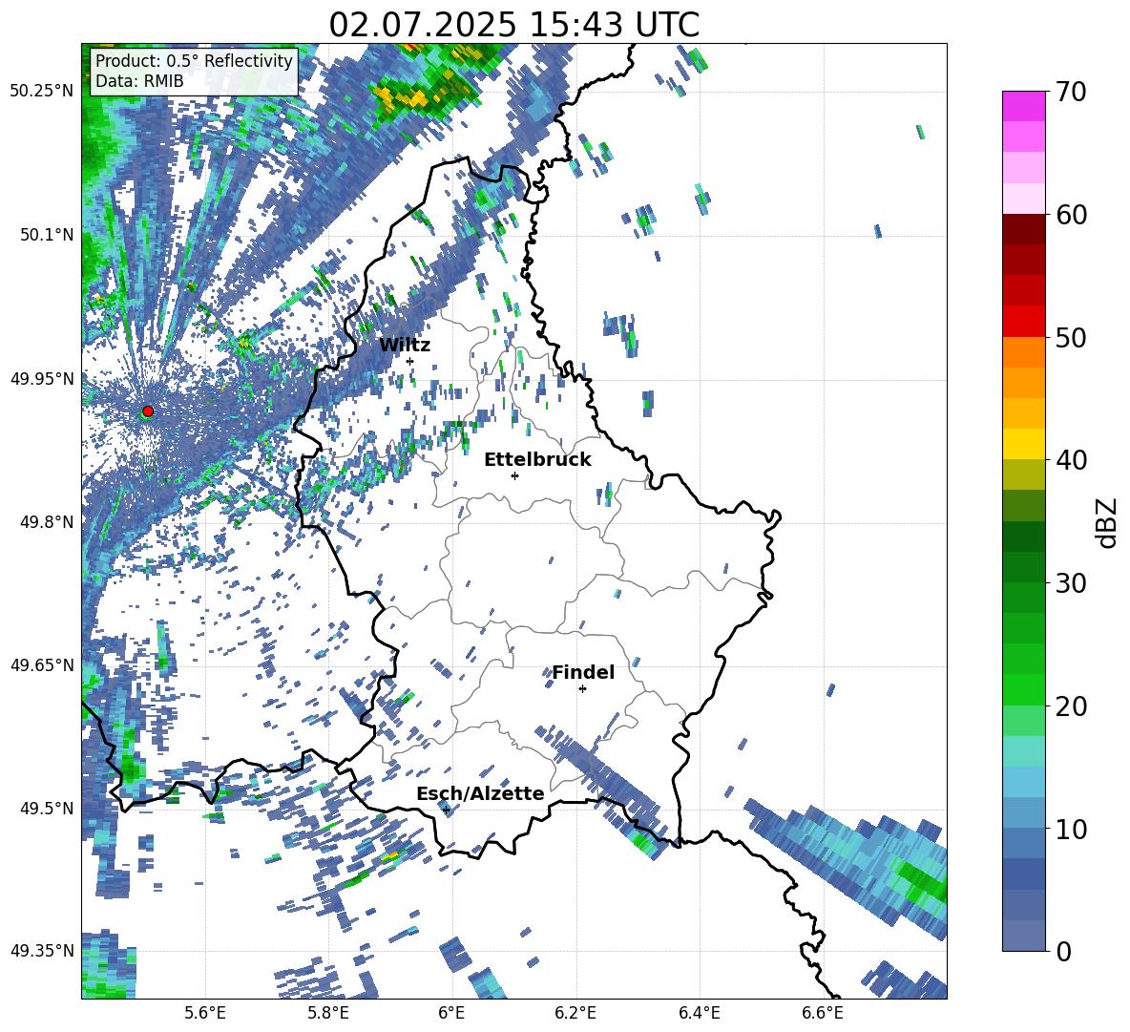Click the 6.6°E longitude label

coord(823,1013)
